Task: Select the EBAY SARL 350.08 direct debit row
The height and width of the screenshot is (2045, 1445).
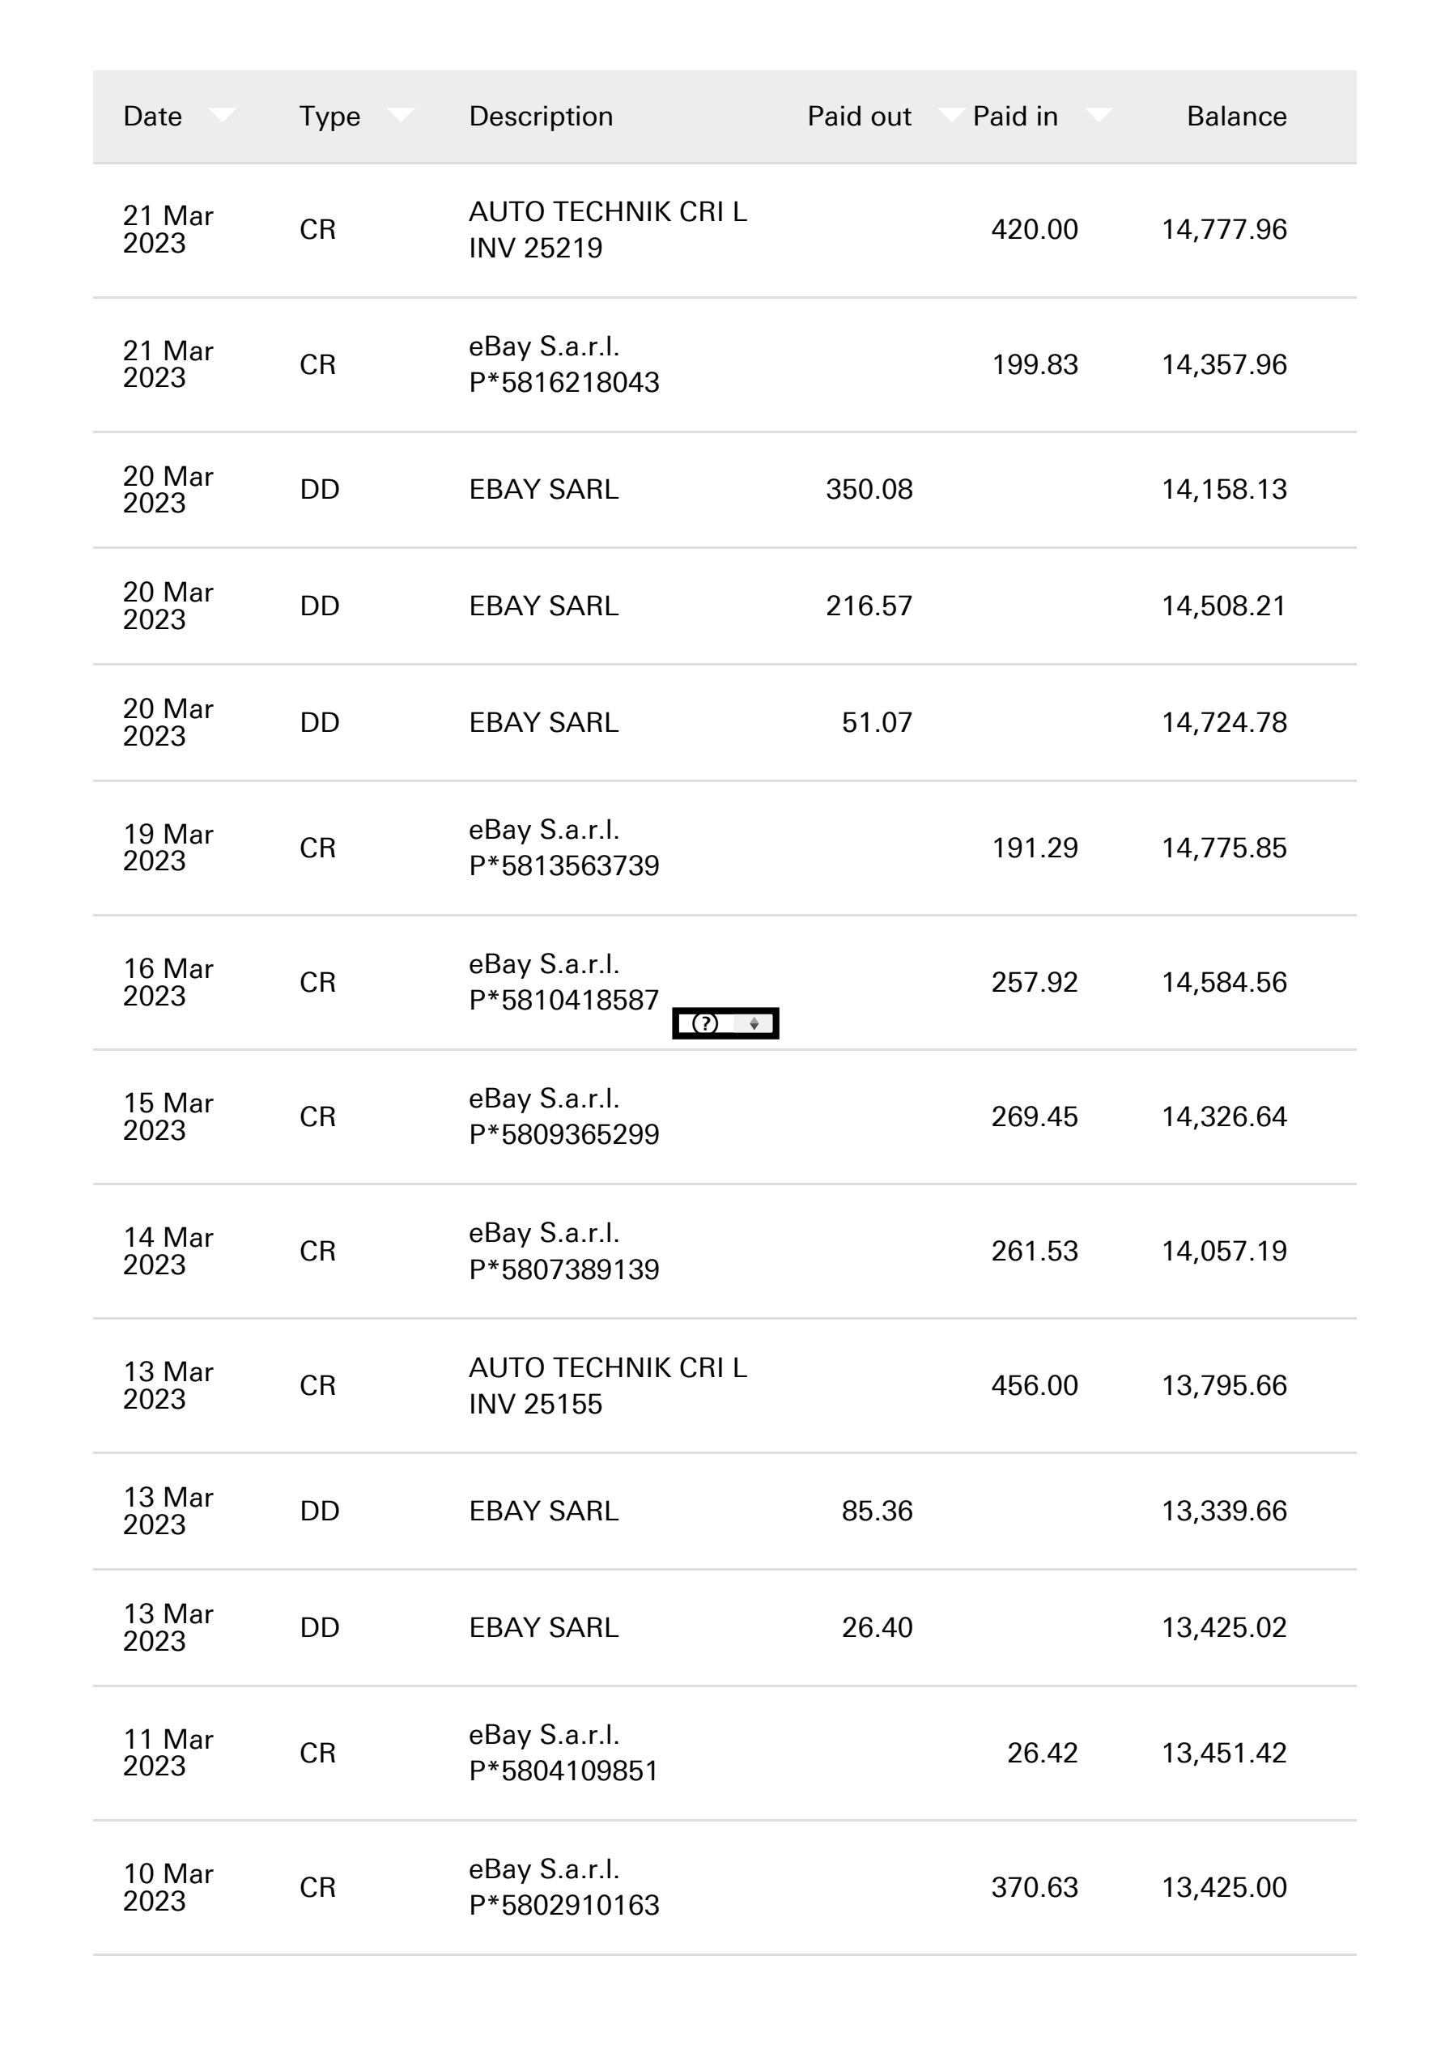Action: click(725, 490)
